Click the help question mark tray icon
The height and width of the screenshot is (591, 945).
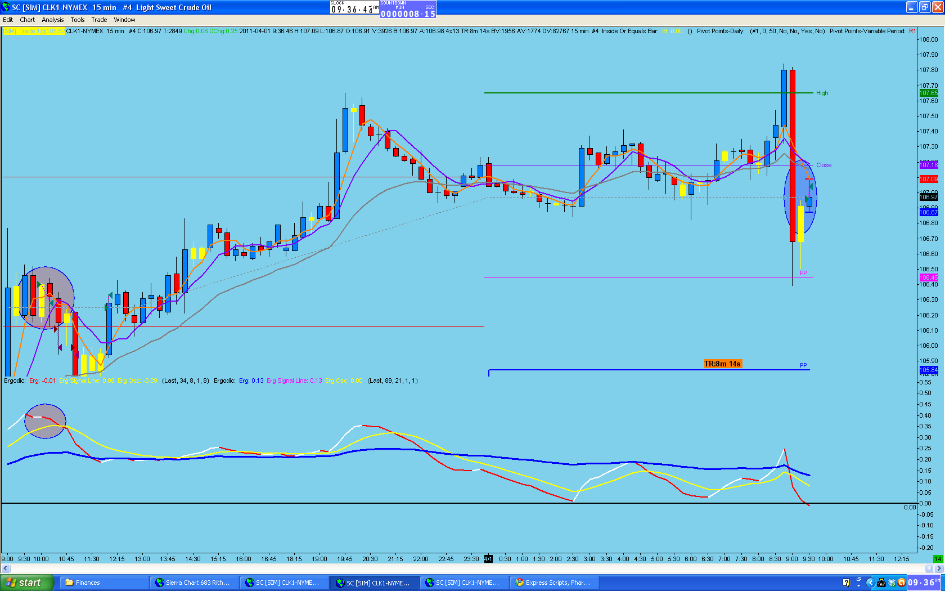coord(846,583)
